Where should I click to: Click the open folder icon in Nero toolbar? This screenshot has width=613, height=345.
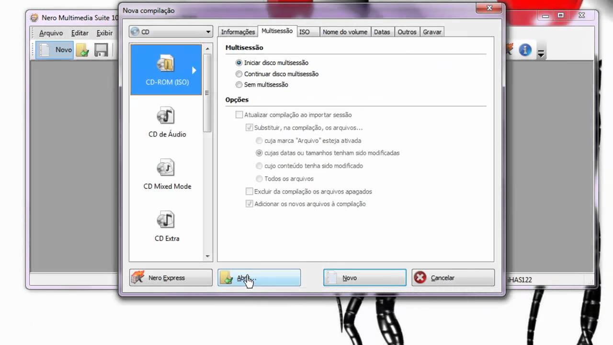tap(82, 50)
